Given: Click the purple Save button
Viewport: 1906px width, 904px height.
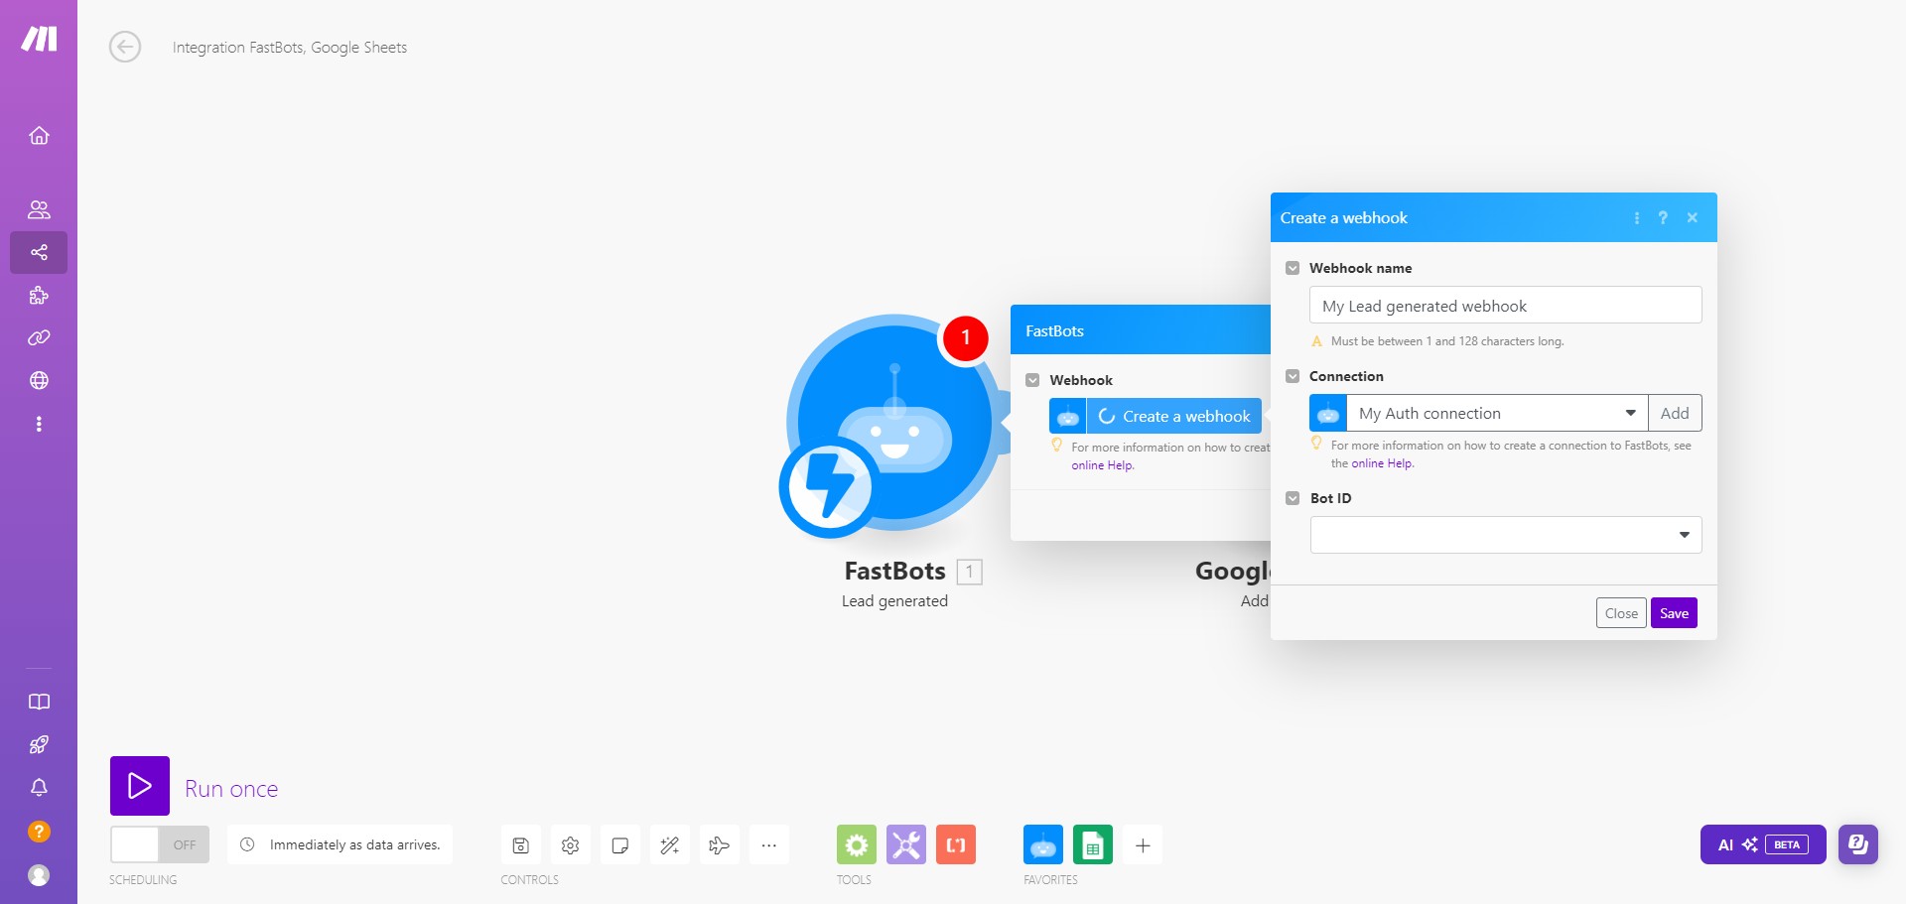Looking at the screenshot, I should click(1674, 613).
